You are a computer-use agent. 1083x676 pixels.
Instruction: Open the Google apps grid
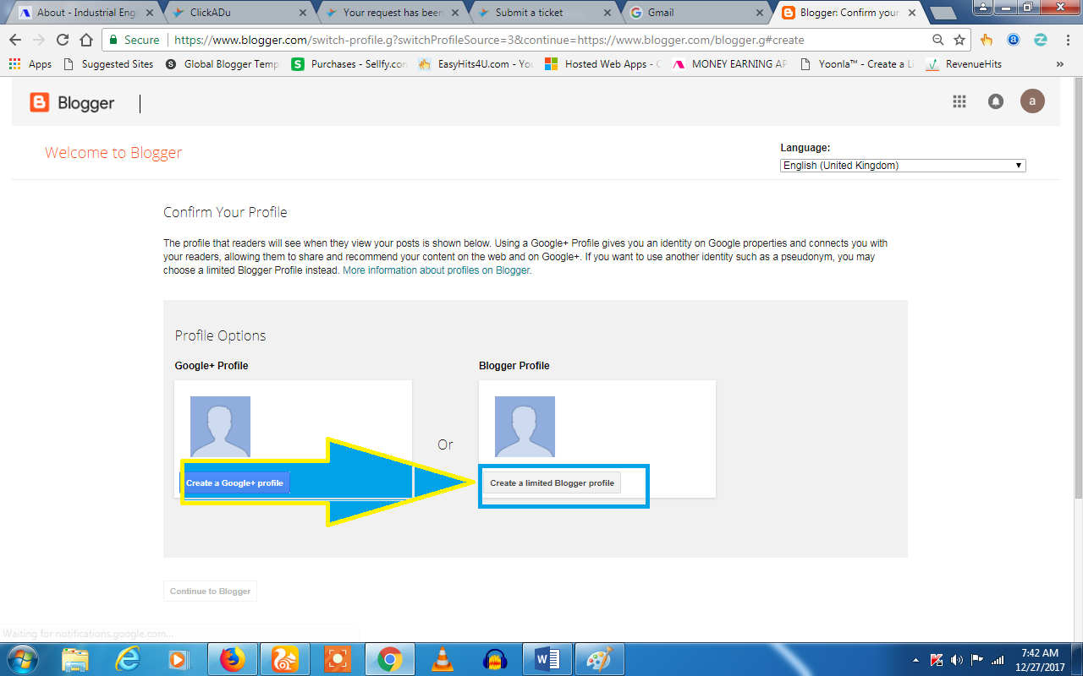tap(959, 101)
